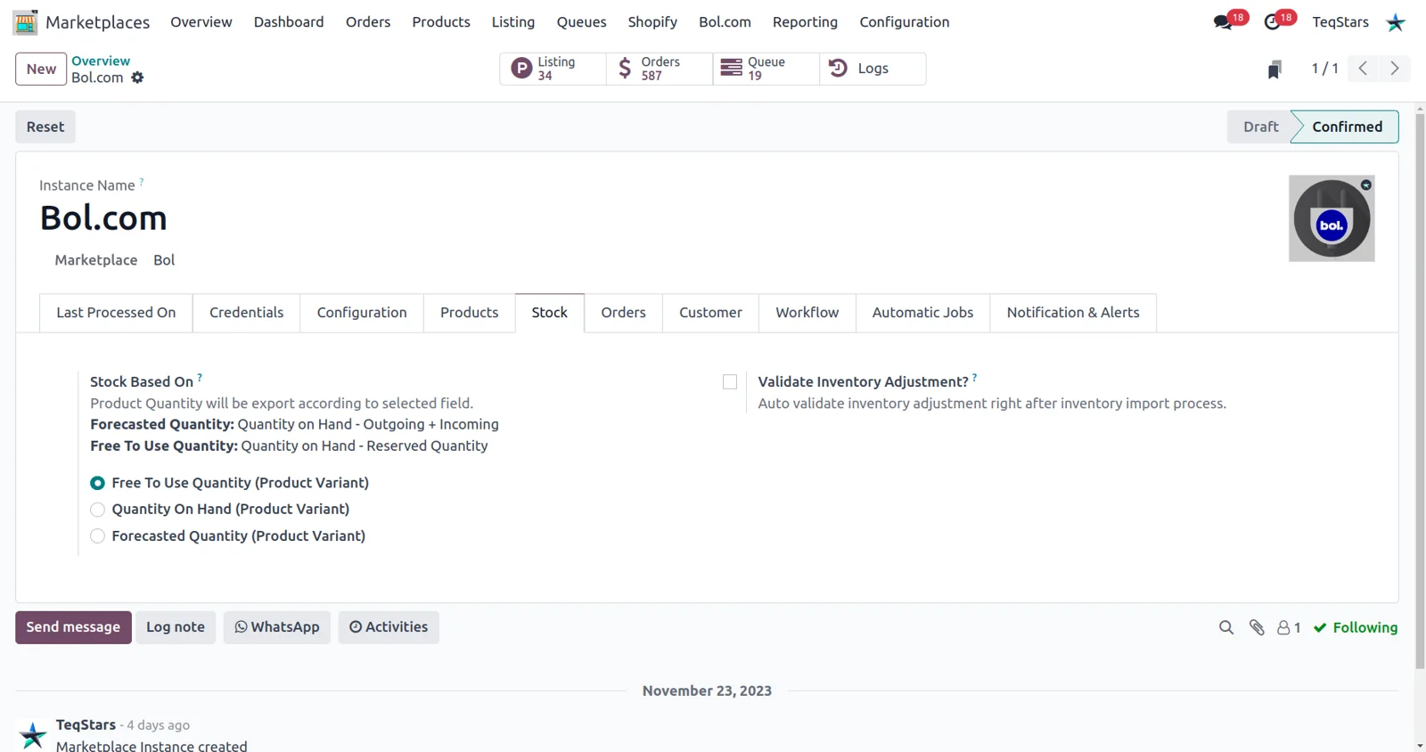Click the paperclip attachments icon
This screenshot has width=1426, height=752.
click(1257, 628)
